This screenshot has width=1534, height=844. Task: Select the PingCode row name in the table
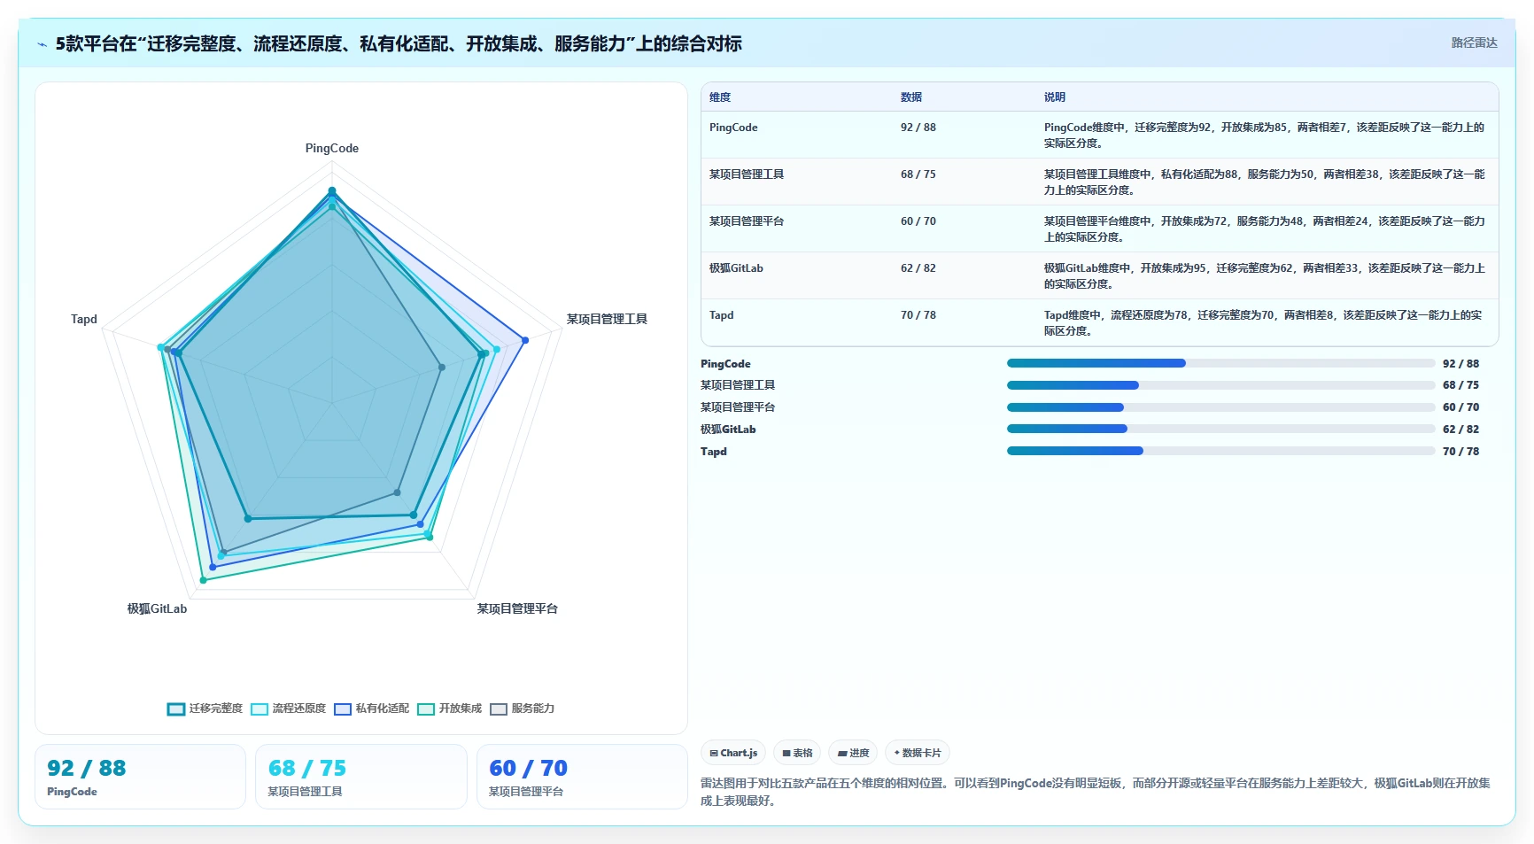pyautogui.click(x=733, y=128)
